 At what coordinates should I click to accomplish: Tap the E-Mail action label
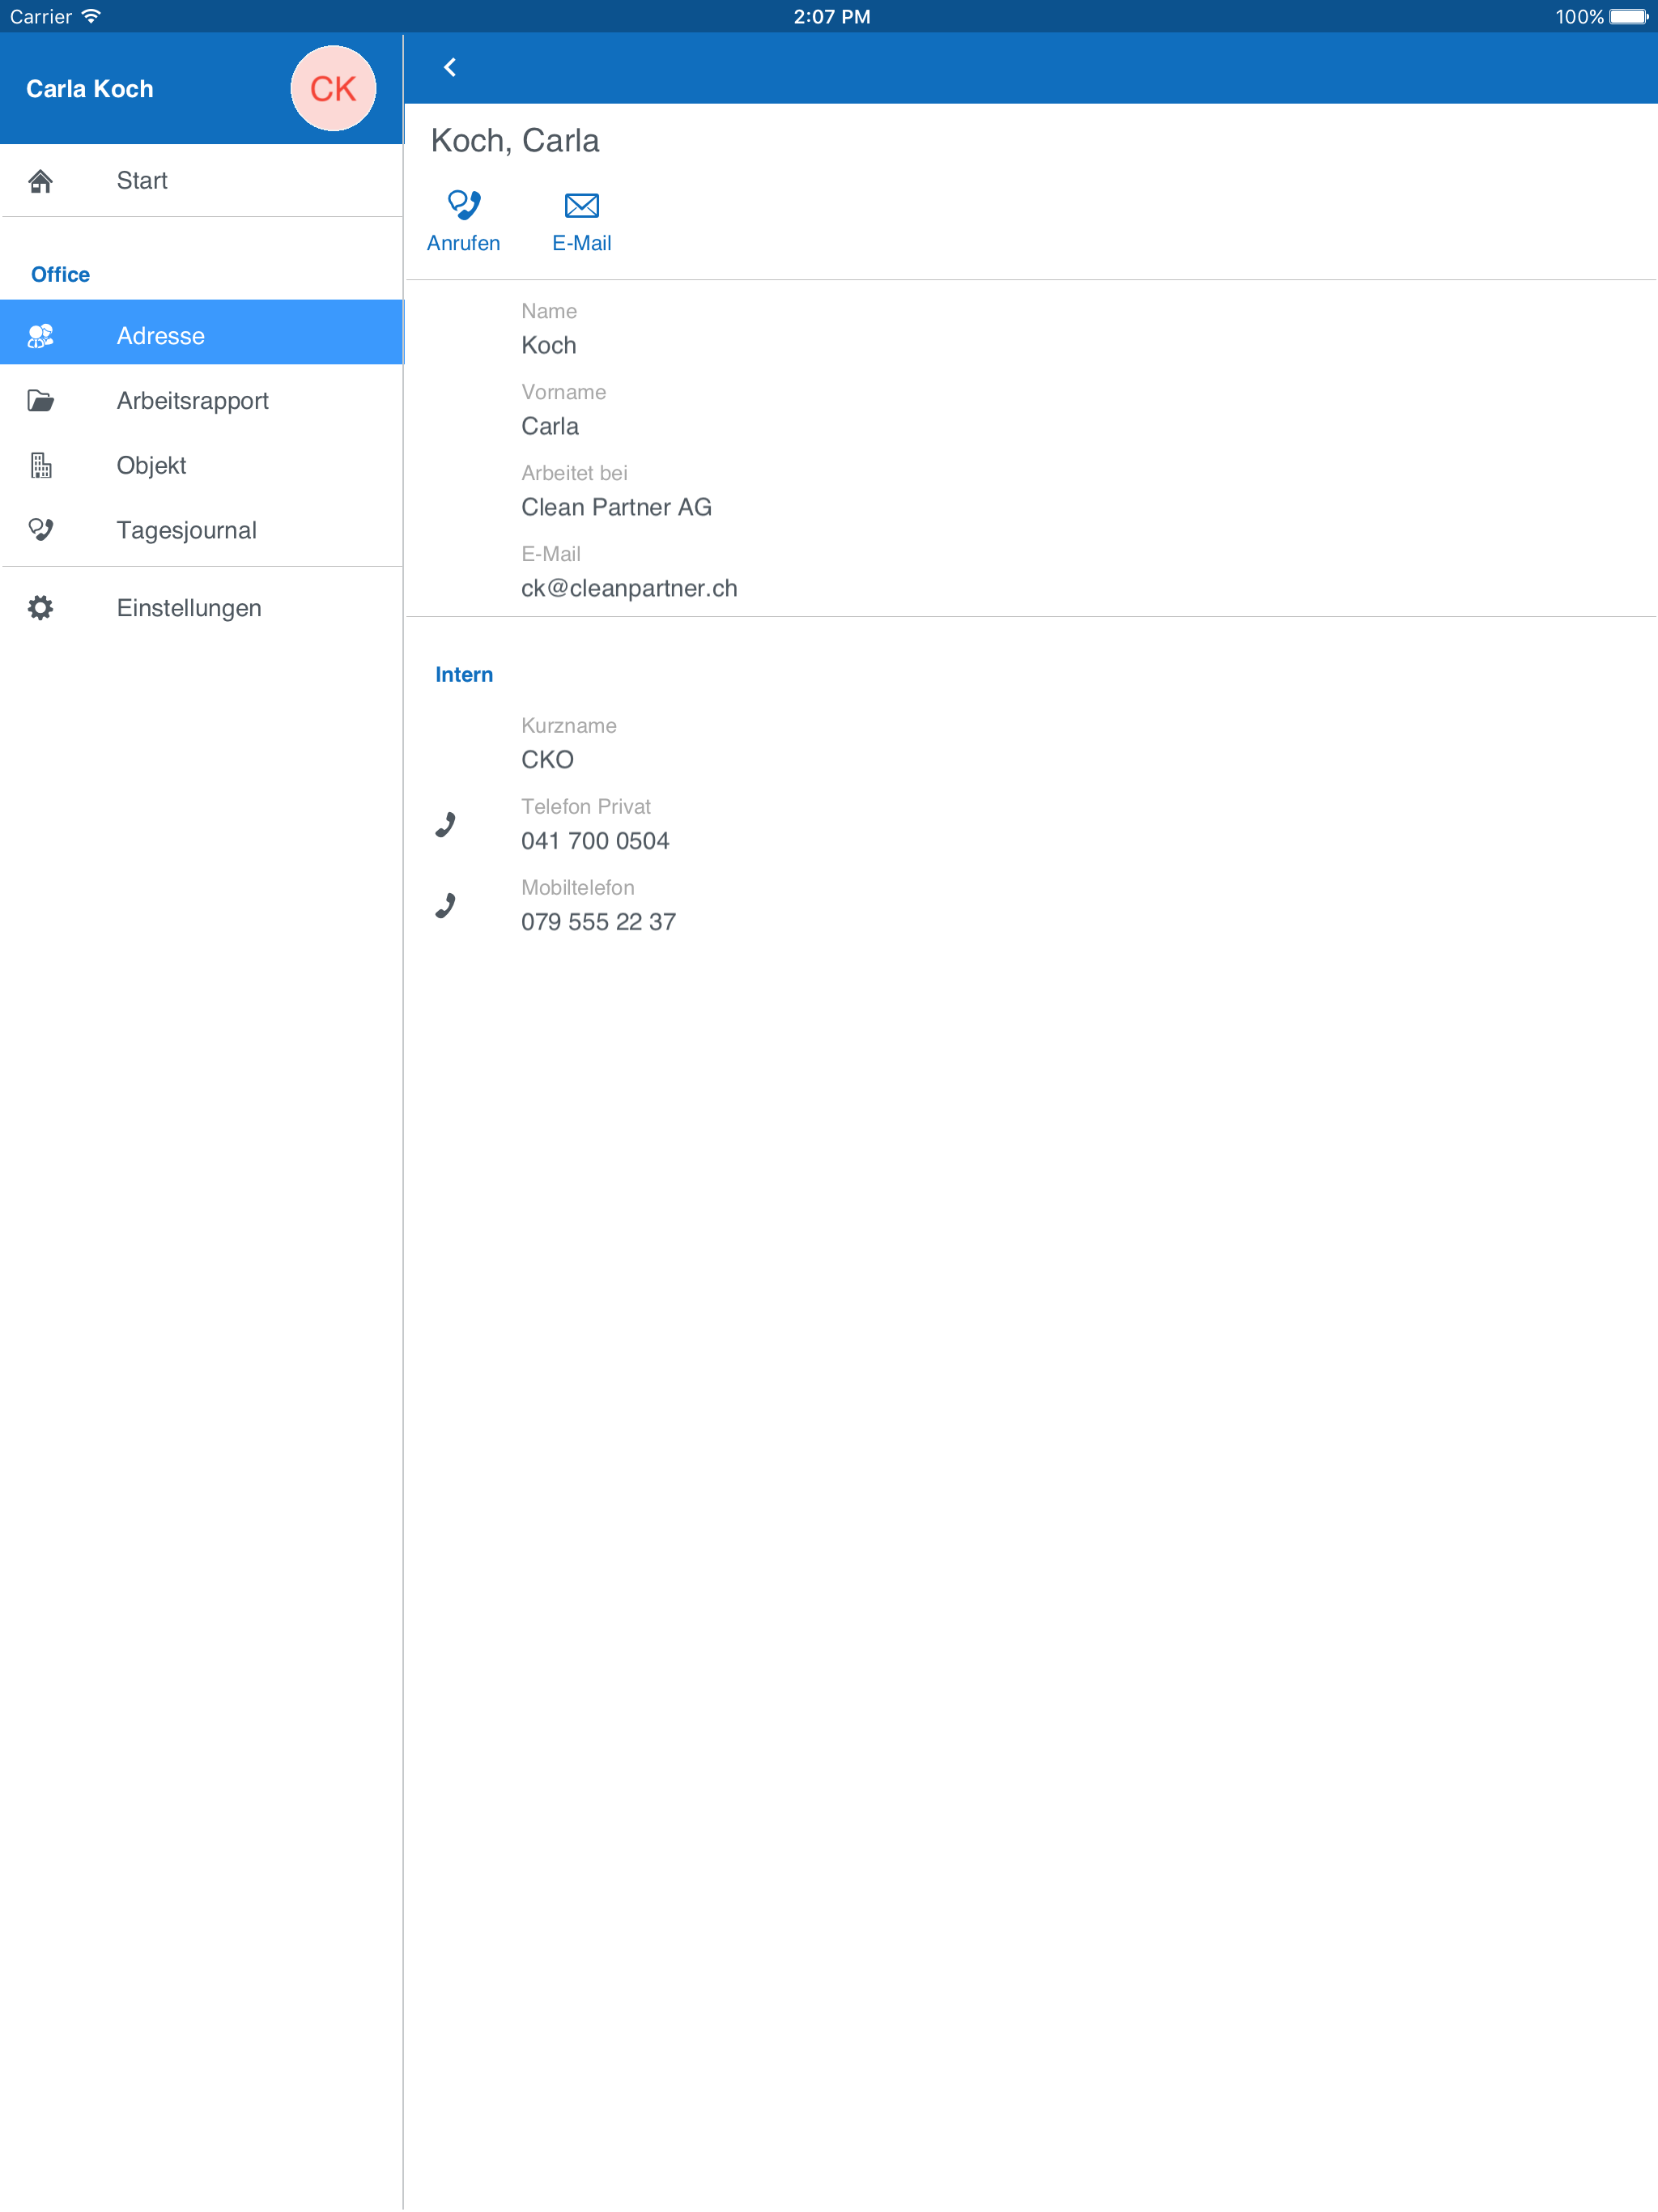[x=582, y=243]
